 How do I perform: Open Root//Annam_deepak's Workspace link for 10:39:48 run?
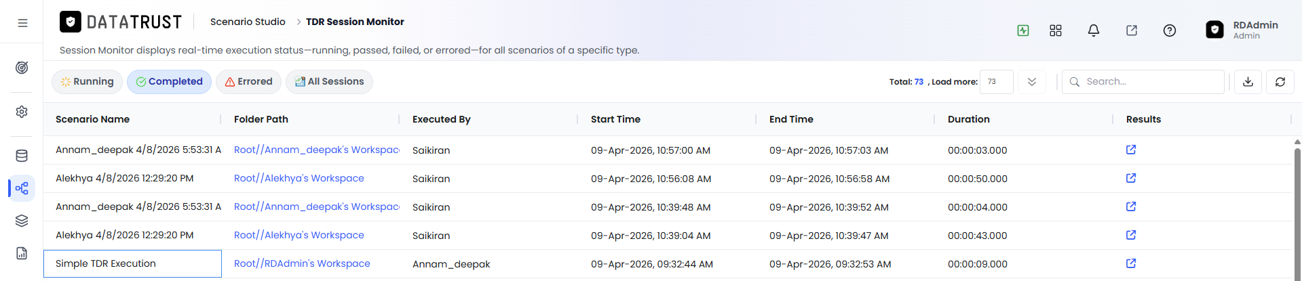[x=317, y=207]
